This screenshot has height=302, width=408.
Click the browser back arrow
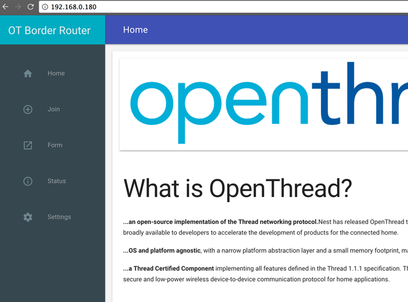tap(6, 7)
